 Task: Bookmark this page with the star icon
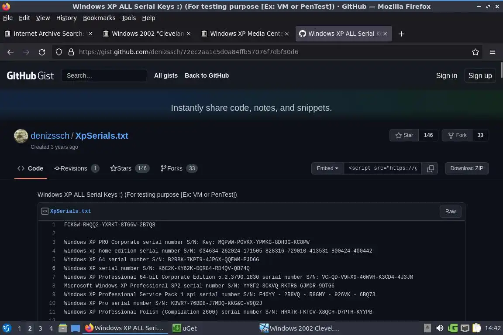475,52
